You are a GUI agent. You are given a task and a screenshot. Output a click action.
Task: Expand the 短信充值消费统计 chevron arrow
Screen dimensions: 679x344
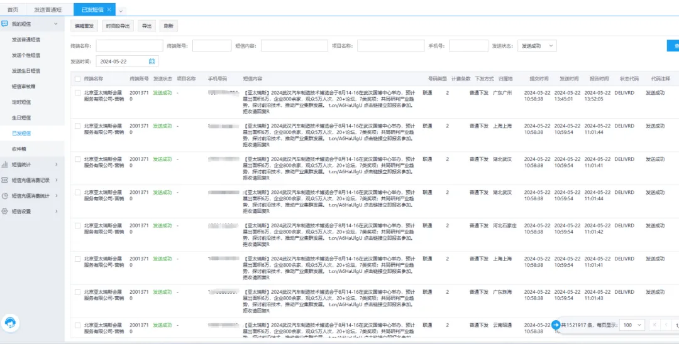57,196
